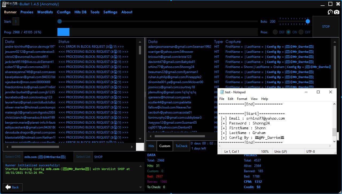
Task: Click the Bots count slider handle
Action: [308, 21]
